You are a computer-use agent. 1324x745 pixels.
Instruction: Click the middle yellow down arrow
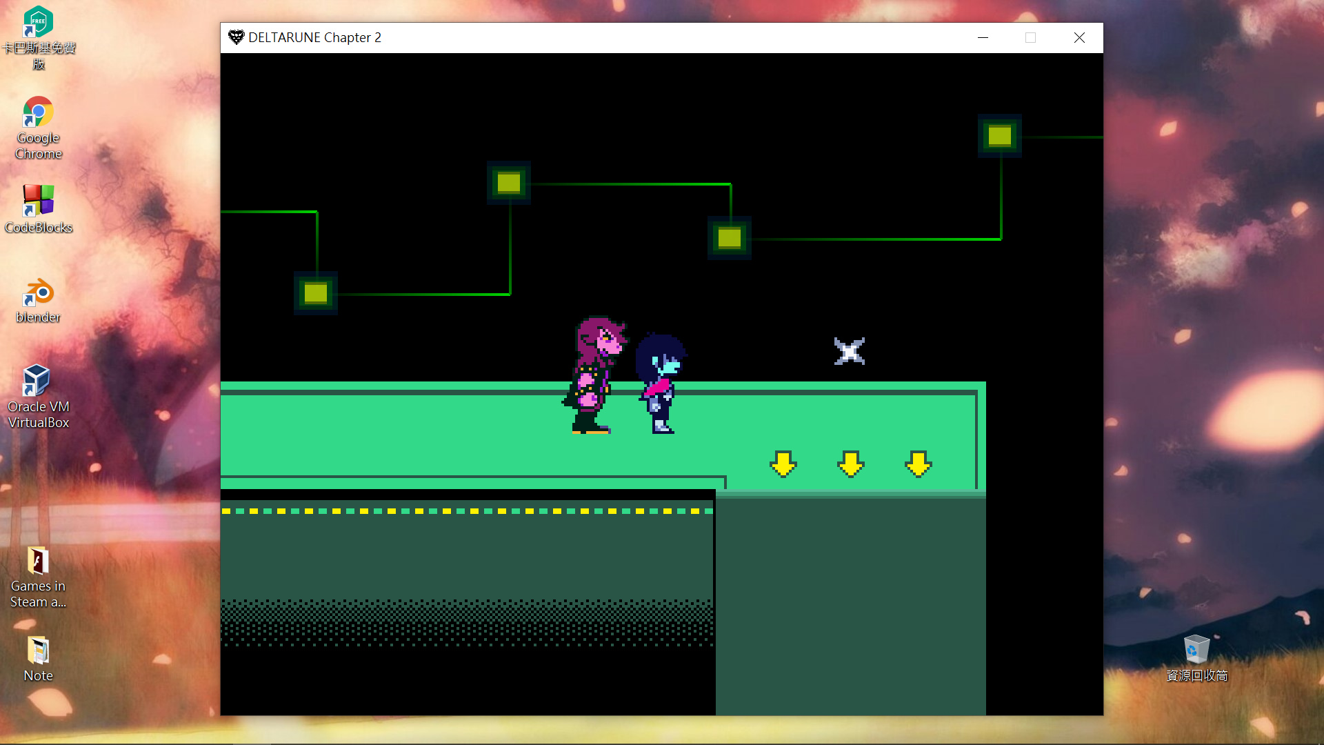pos(851,464)
